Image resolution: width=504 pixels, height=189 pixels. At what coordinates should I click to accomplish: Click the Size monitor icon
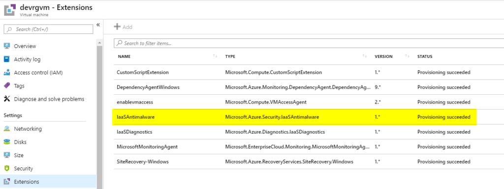7,155
